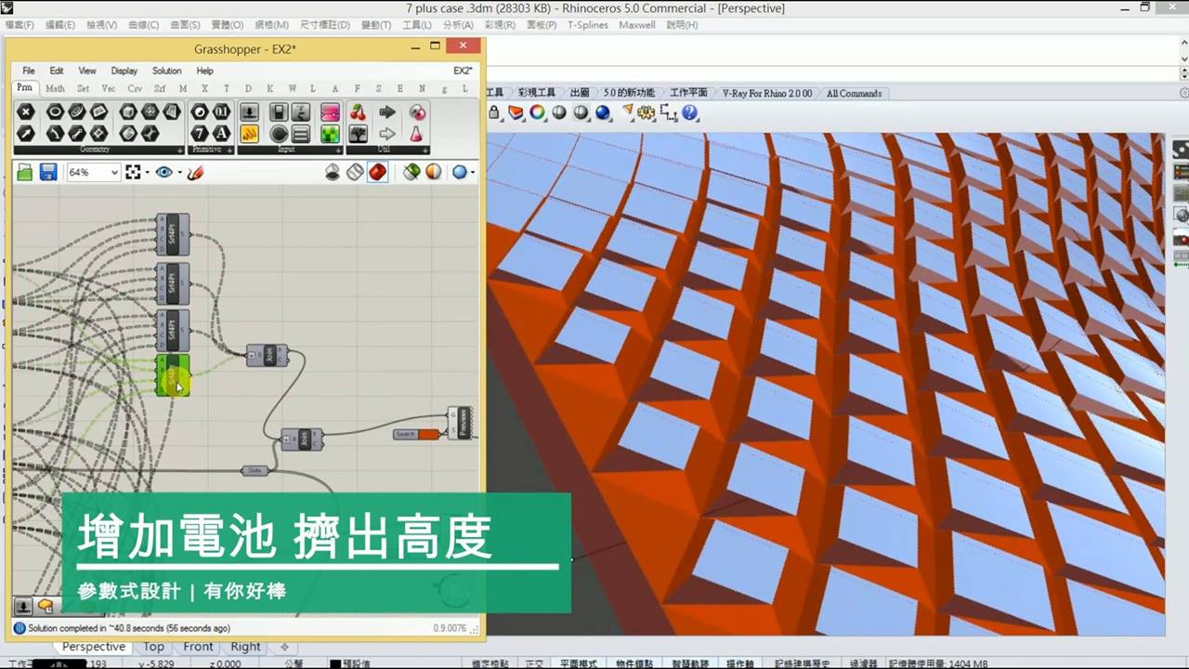Switch to the Srf component tab

coord(160,88)
